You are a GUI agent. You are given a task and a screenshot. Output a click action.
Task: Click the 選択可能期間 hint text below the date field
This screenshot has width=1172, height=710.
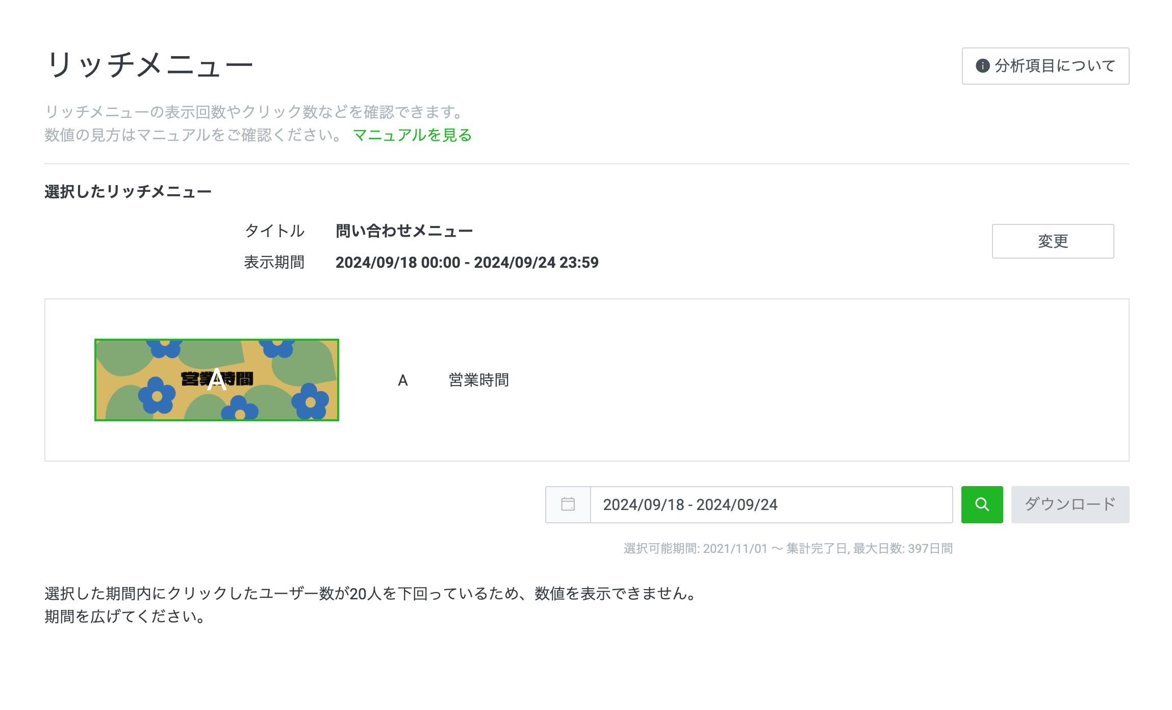[788, 549]
